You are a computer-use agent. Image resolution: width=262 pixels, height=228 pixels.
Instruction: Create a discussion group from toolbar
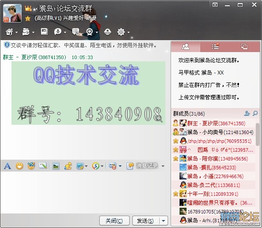coord(76,32)
